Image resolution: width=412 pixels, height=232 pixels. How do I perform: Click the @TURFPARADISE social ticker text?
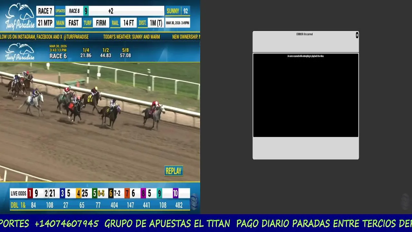(x=76, y=37)
